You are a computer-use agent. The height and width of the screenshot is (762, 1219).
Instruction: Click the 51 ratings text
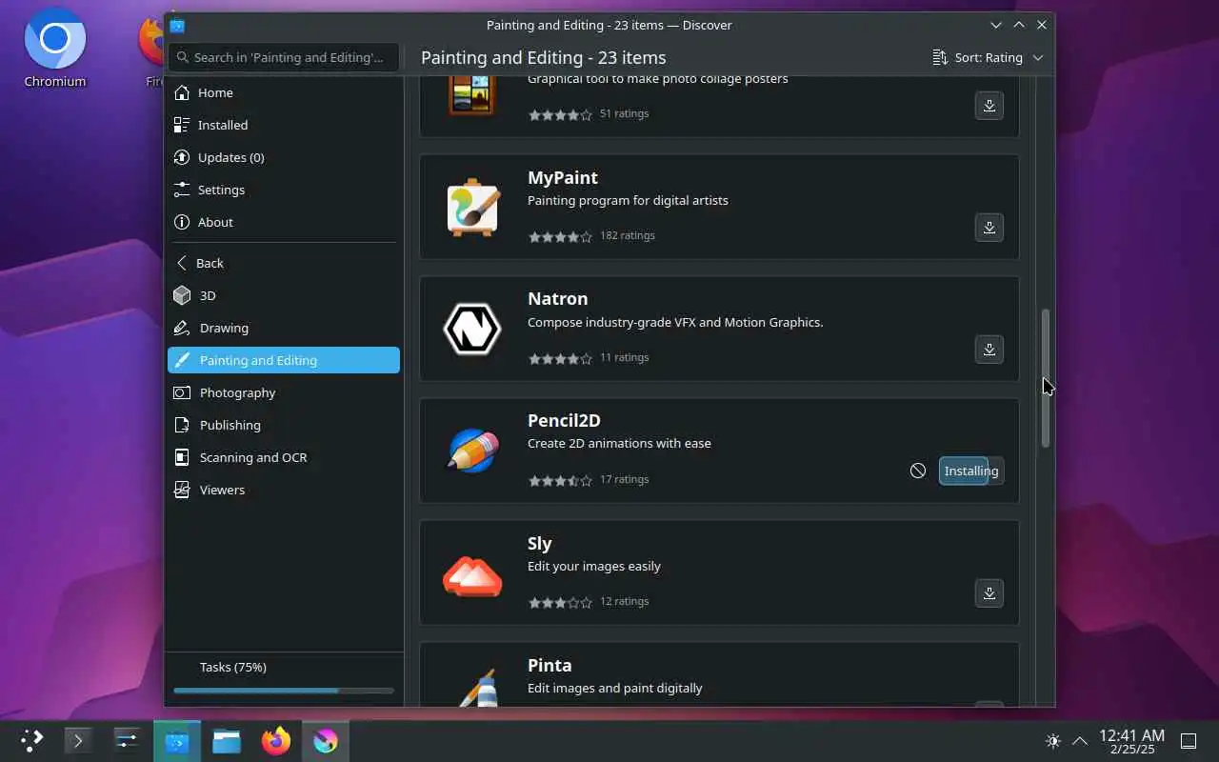625,113
